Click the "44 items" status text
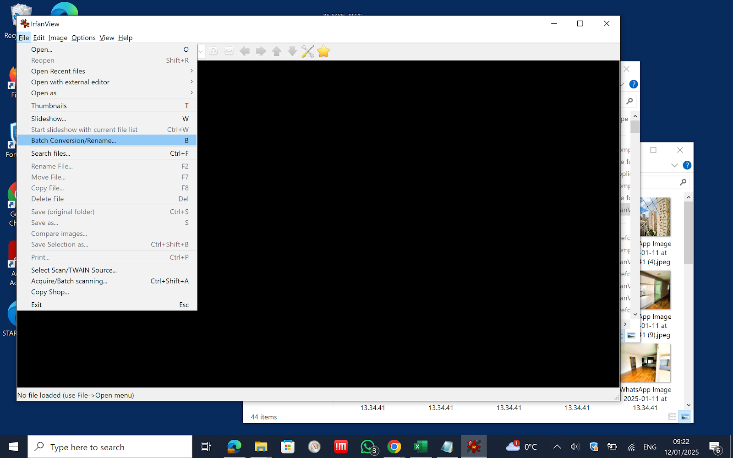Viewport: 733px width, 458px height. coord(264,417)
